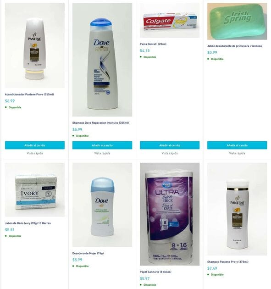Open Jabon de Baño Ivory product title
The height and width of the screenshot is (289, 271).
(x=28, y=223)
